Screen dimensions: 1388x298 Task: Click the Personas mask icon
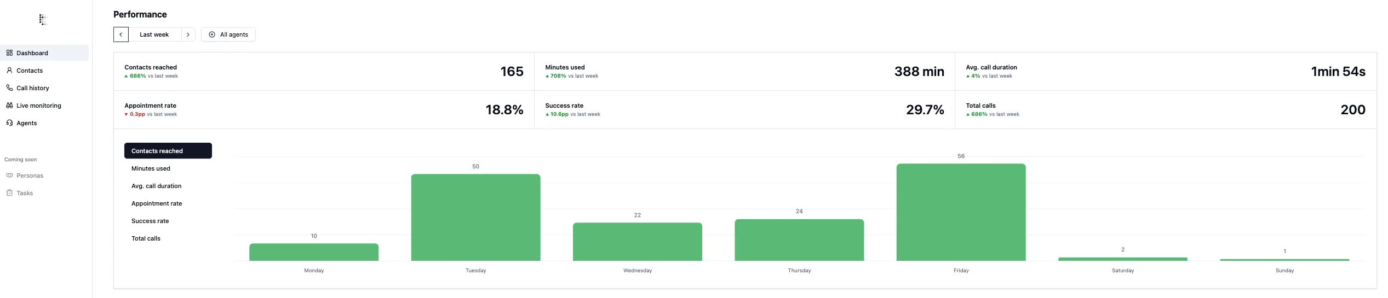[9, 176]
